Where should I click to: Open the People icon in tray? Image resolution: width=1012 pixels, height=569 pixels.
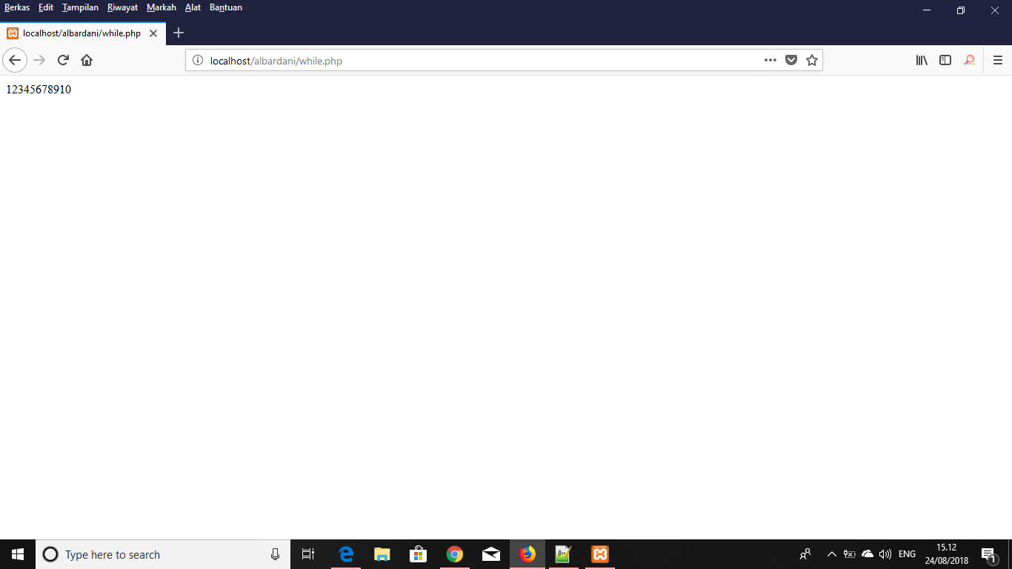[x=805, y=554]
